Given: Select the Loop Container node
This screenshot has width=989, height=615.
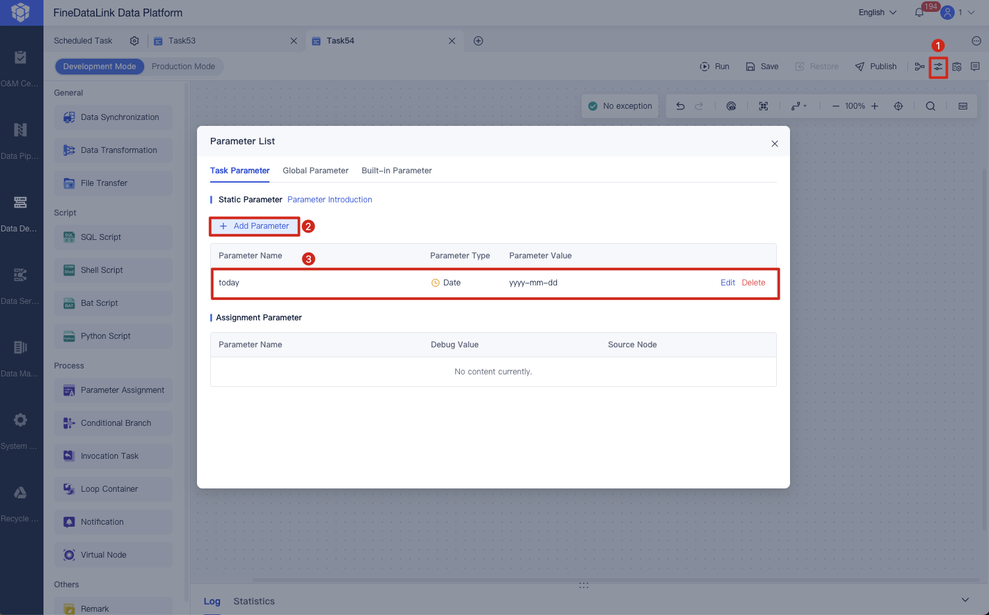Looking at the screenshot, I should [113, 489].
